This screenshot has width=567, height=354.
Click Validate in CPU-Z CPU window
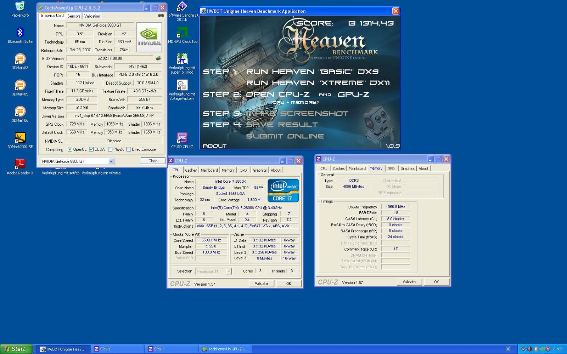click(261, 284)
